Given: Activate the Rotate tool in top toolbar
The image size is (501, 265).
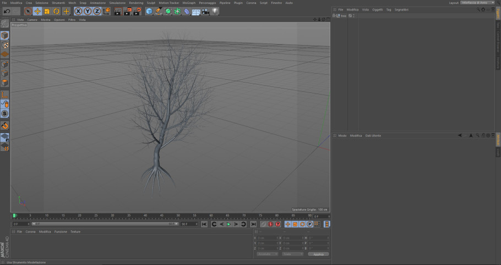Looking at the screenshot, I should [57, 12].
